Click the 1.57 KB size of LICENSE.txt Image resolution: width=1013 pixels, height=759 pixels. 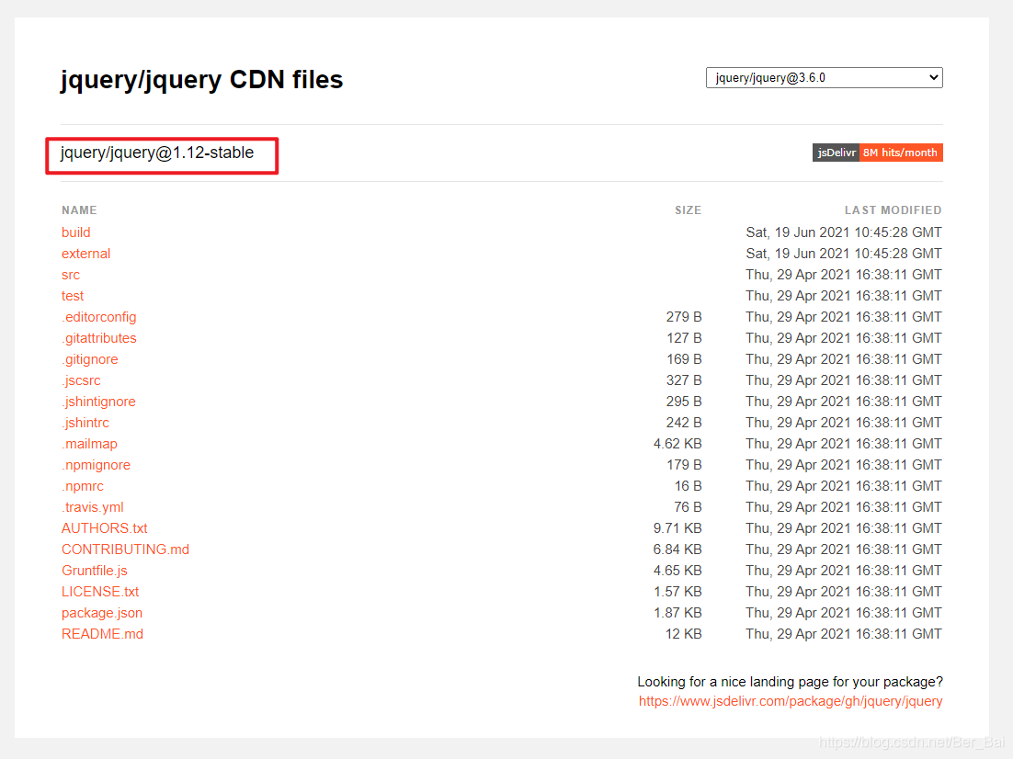677,592
